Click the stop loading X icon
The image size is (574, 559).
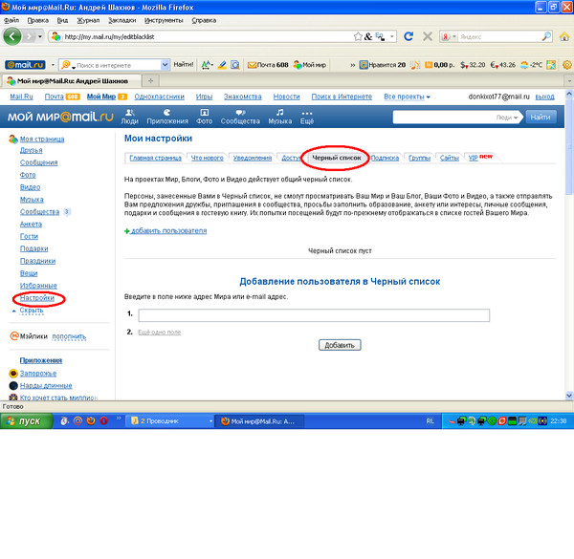pos(428,36)
